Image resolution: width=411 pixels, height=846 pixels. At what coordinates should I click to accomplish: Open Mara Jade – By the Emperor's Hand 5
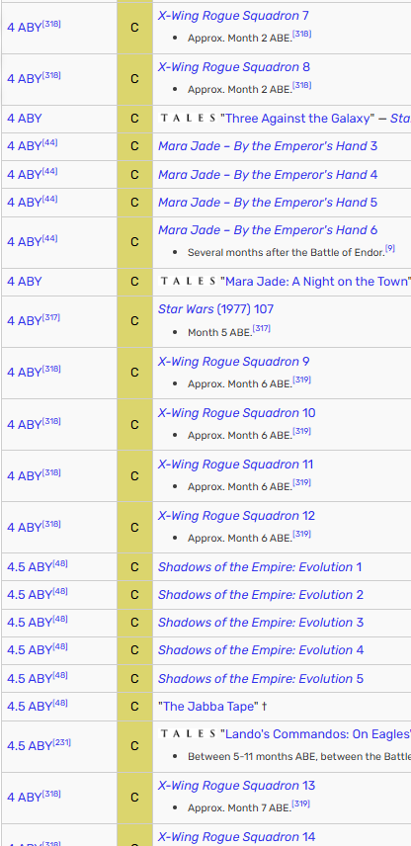point(268,203)
